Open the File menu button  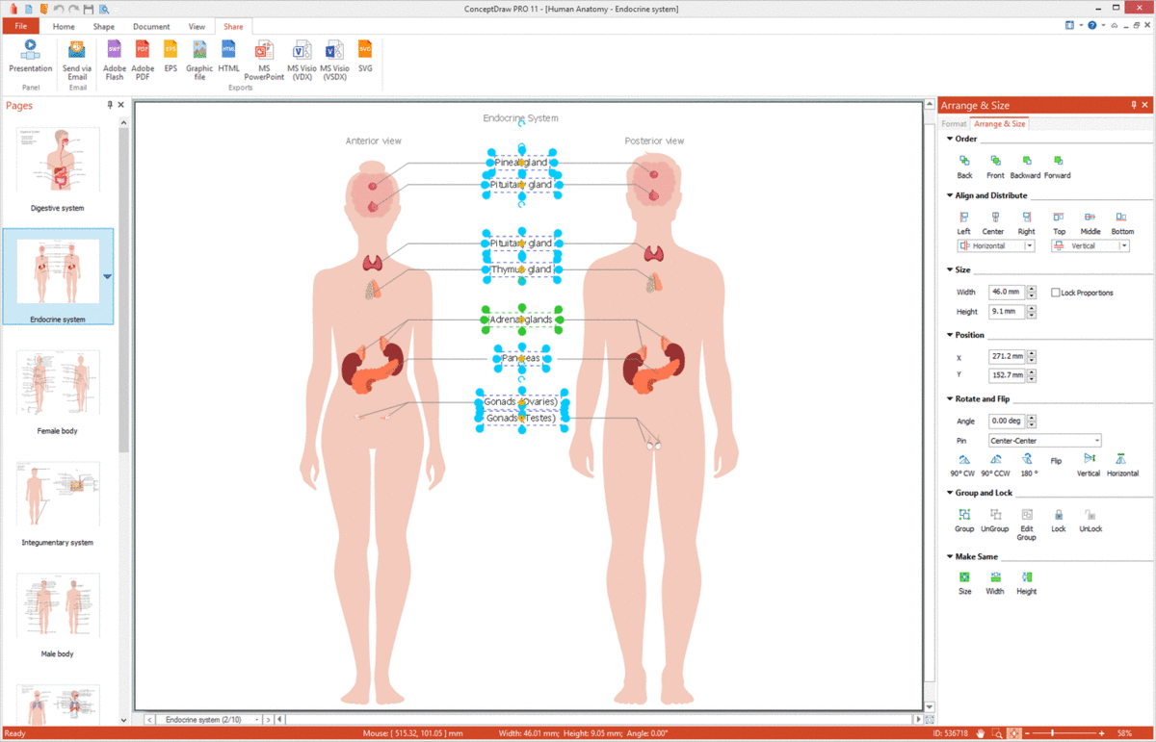click(x=20, y=27)
